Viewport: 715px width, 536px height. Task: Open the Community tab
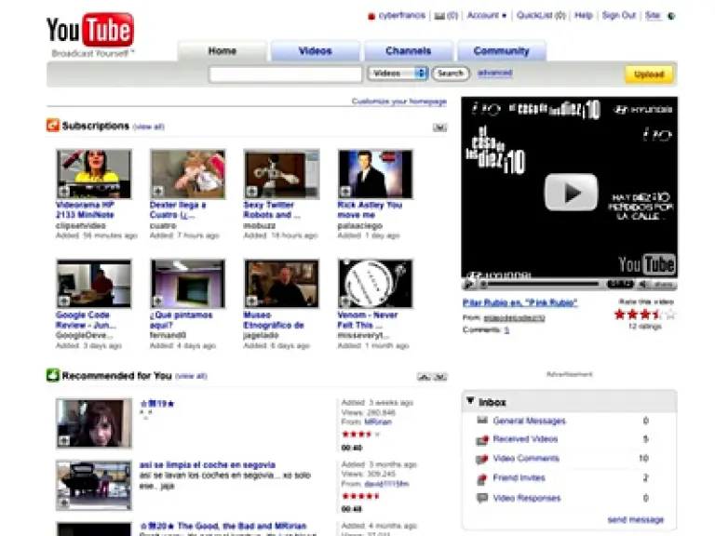(x=501, y=51)
